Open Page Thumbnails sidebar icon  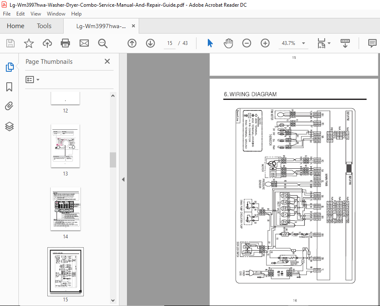coord(9,67)
